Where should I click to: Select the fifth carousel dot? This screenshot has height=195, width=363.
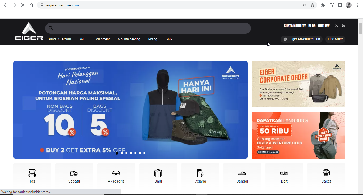coord(136,153)
